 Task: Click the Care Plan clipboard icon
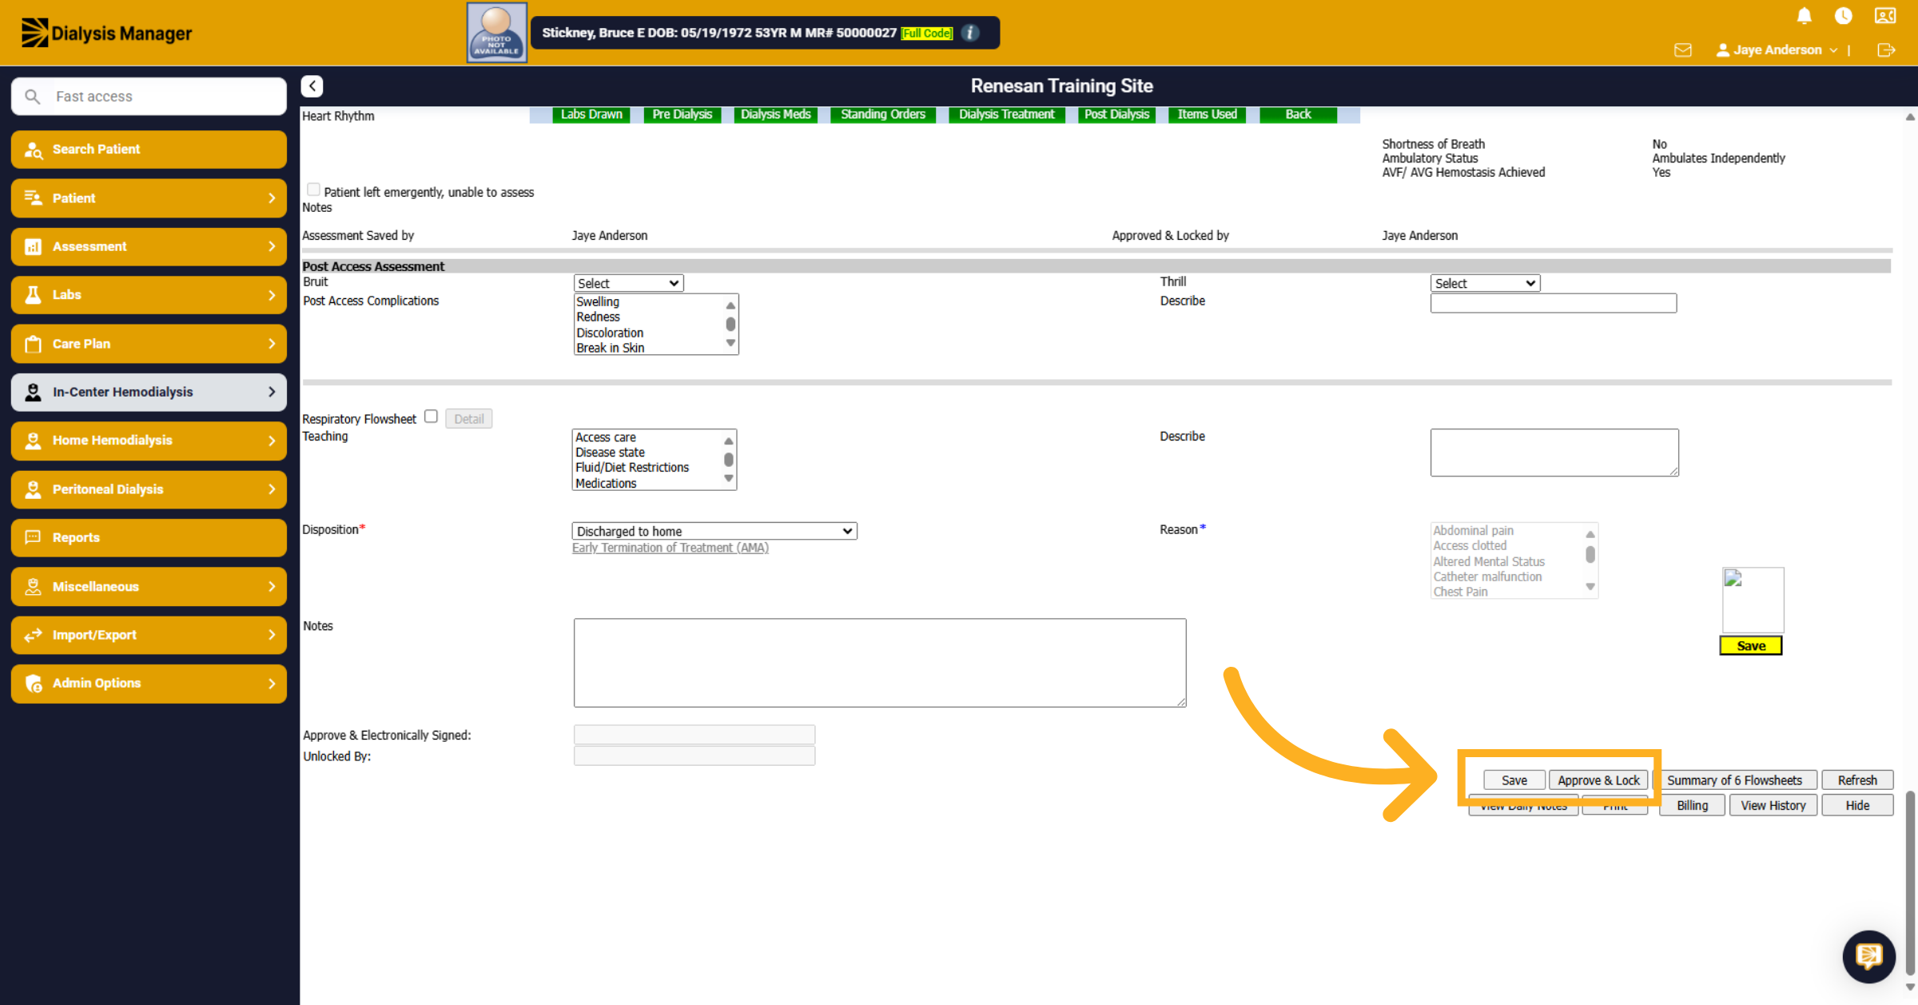click(x=33, y=344)
